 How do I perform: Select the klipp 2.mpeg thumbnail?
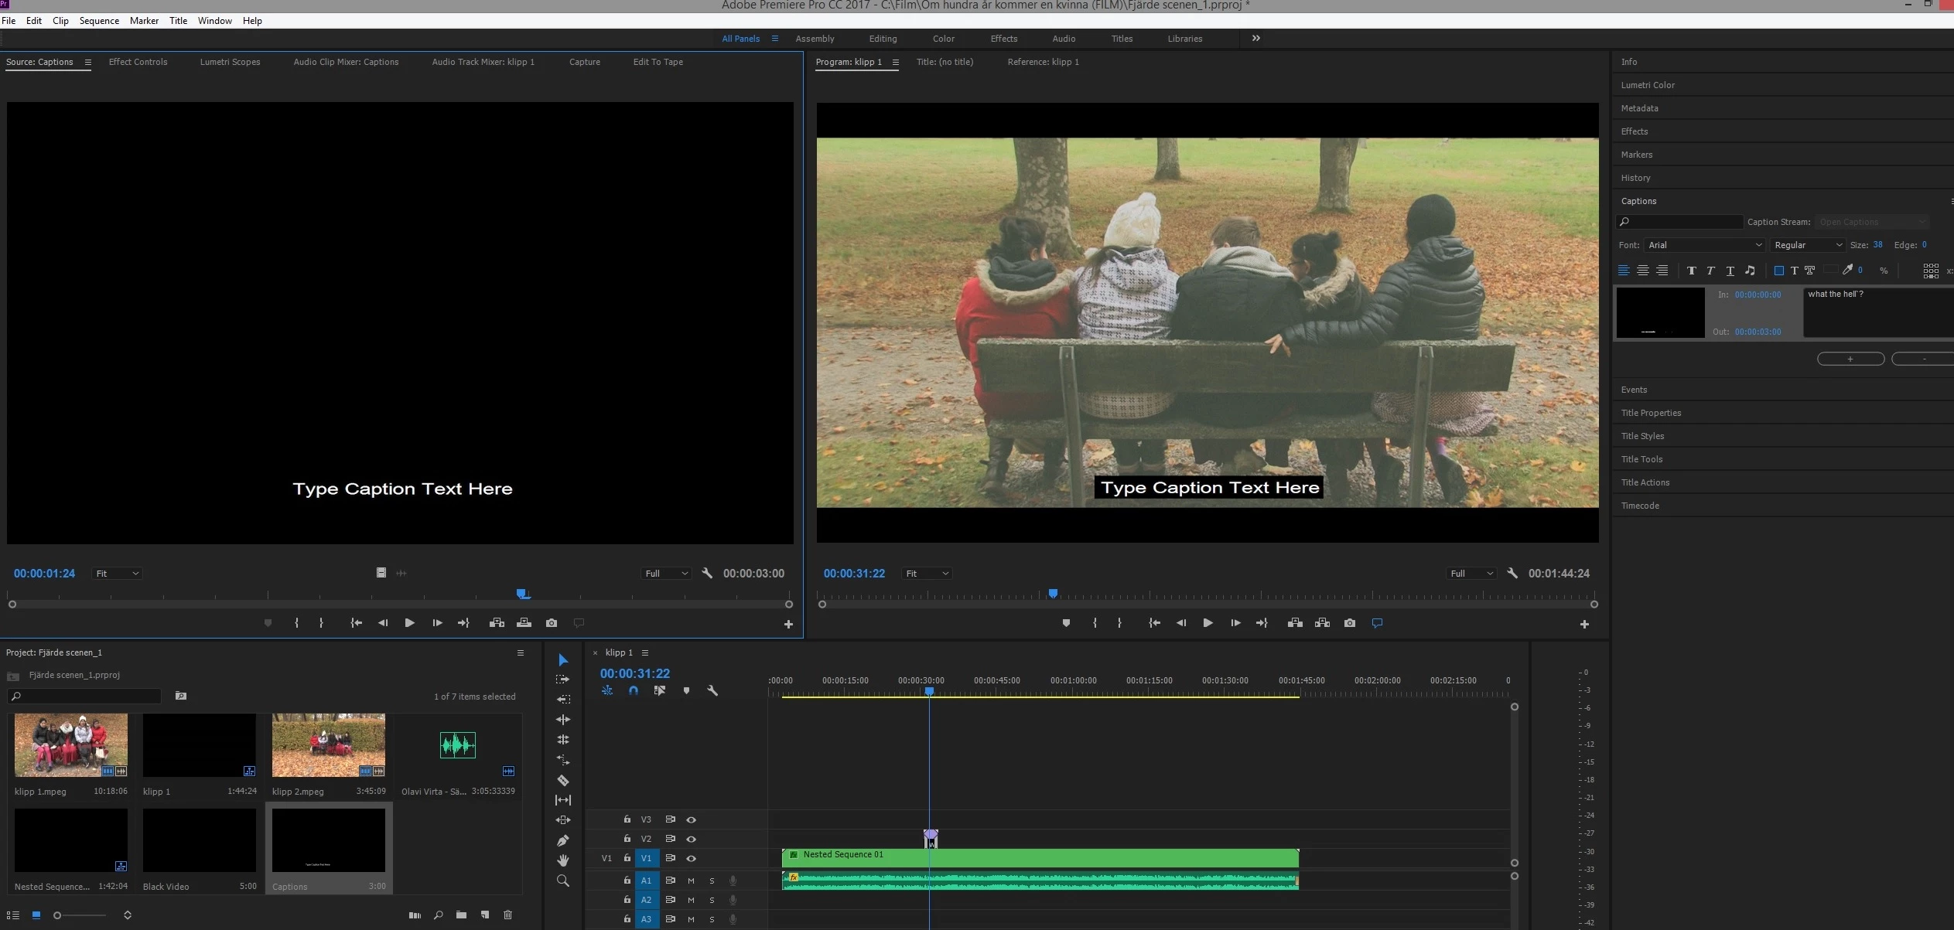click(328, 745)
